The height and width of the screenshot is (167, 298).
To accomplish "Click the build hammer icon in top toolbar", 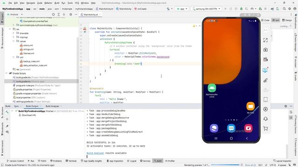I will pyautogui.click(x=168, y=9).
